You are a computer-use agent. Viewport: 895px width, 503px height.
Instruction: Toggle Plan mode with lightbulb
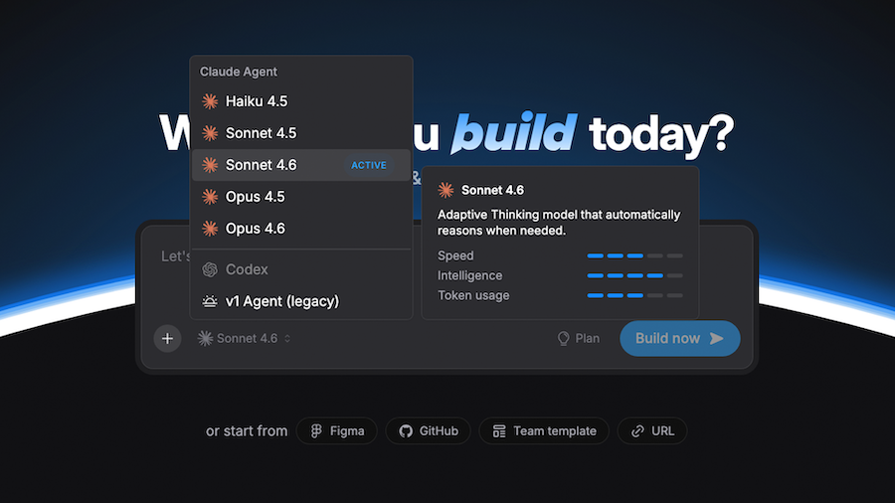tap(578, 338)
